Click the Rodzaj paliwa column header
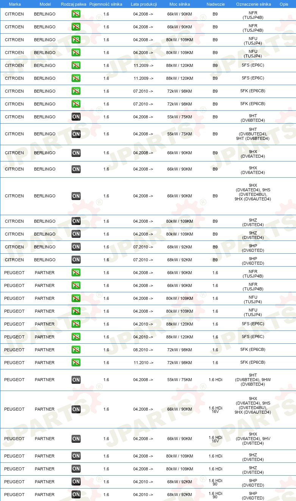This screenshot has height=501, width=296. coord(73,4)
